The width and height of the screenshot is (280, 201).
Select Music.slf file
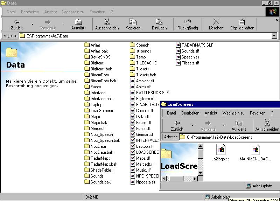[x=141, y=170]
